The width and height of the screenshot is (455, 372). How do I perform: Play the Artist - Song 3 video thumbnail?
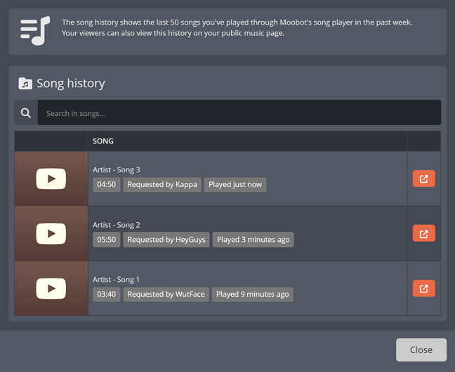(x=51, y=179)
